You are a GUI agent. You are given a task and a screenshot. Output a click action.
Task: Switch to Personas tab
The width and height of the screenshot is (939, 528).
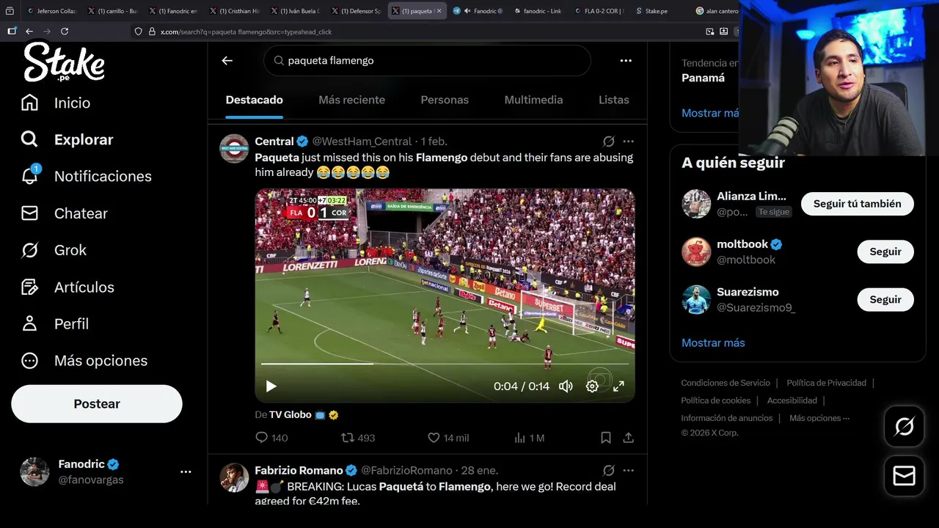445,100
